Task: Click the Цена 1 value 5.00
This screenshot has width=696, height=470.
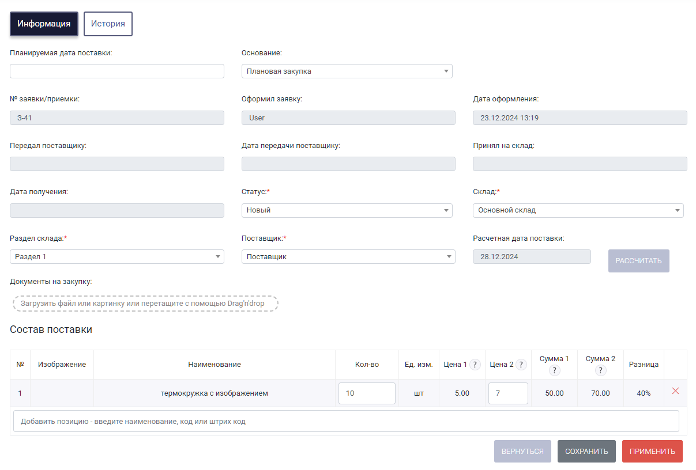Action: (x=462, y=393)
